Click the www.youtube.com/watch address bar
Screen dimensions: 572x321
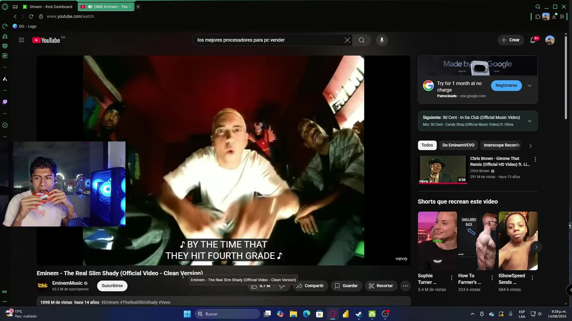pos(70,16)
